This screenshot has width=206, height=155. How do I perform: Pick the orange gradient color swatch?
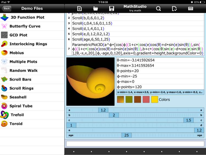pyautogui.click(x=120, y=99)
